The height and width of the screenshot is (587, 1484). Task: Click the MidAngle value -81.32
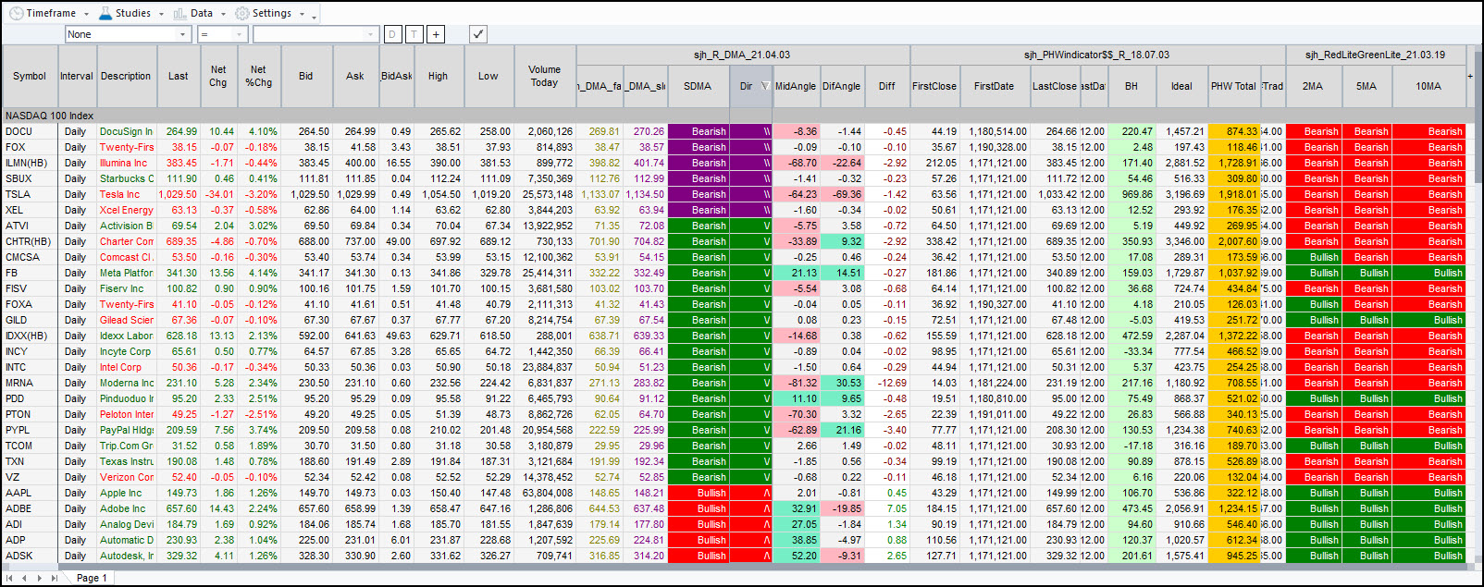pos(796,383)
